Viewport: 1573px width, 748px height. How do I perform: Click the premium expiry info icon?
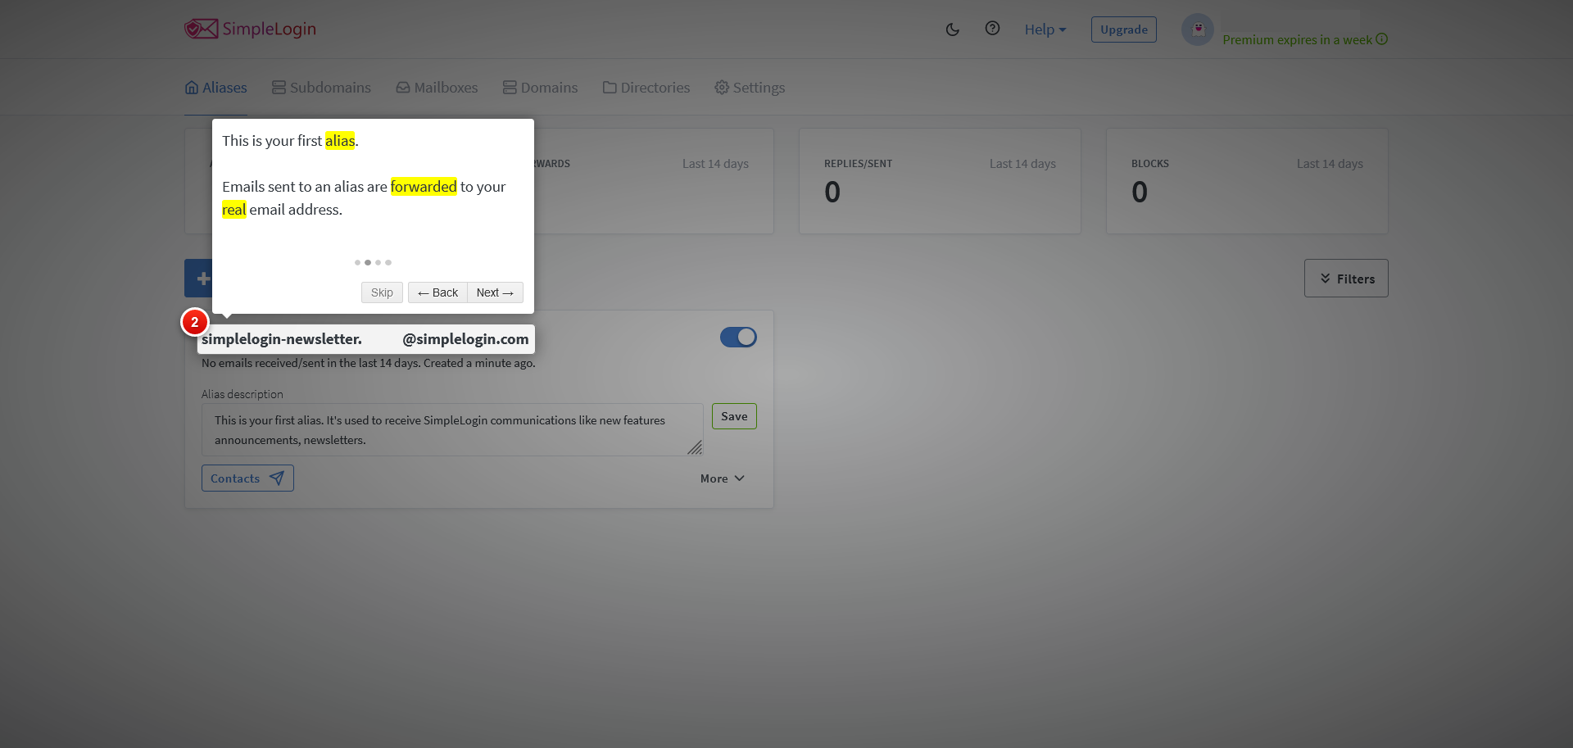1382,39
